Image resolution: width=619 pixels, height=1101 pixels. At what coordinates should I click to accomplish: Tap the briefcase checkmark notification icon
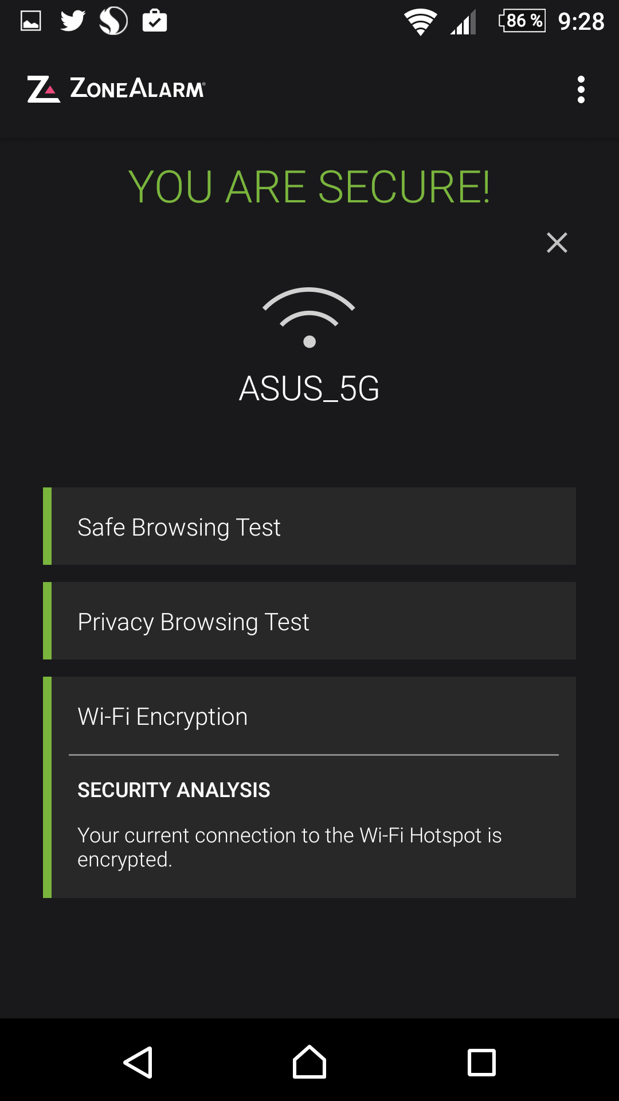click(155, 21)
